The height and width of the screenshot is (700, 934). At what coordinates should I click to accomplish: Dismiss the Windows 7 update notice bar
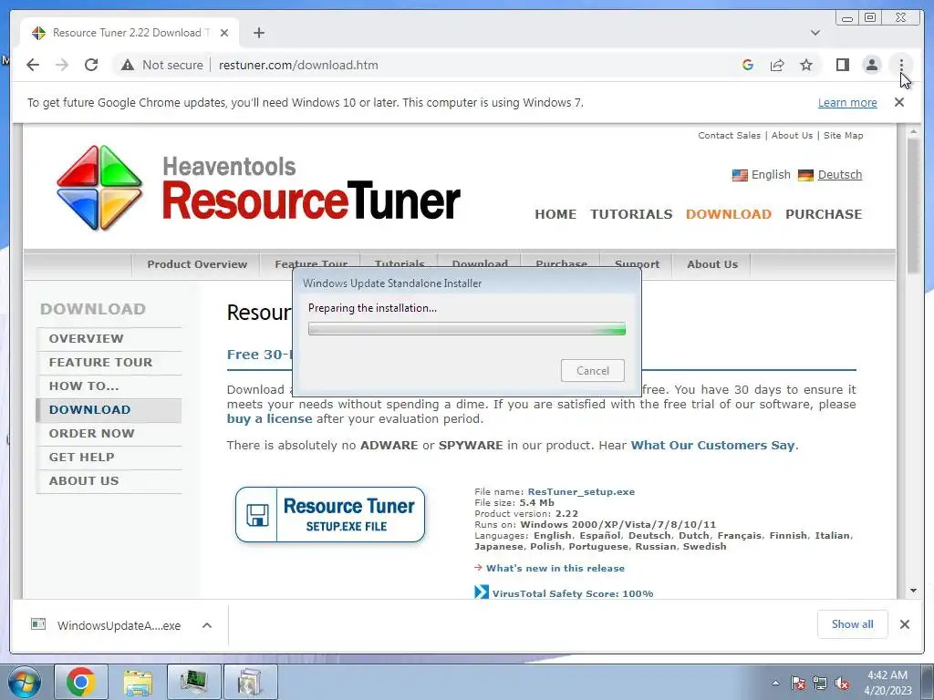(899, 102)
